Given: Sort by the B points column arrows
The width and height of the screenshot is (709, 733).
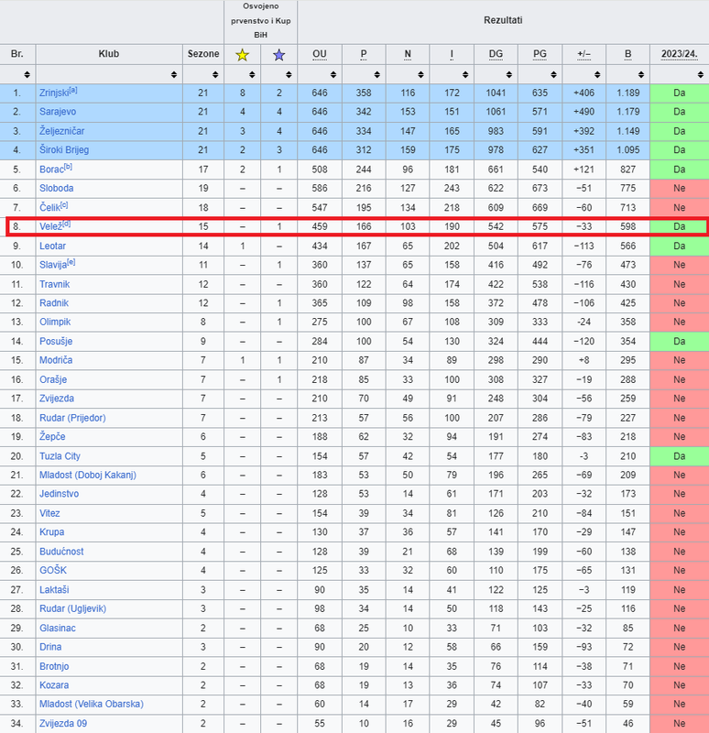Looking at the screenshot, I should (641, 75).
